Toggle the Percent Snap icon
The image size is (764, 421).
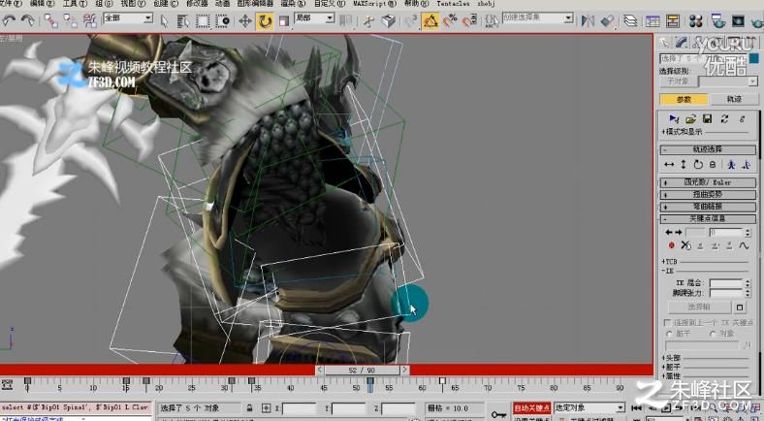pos(450,21)
